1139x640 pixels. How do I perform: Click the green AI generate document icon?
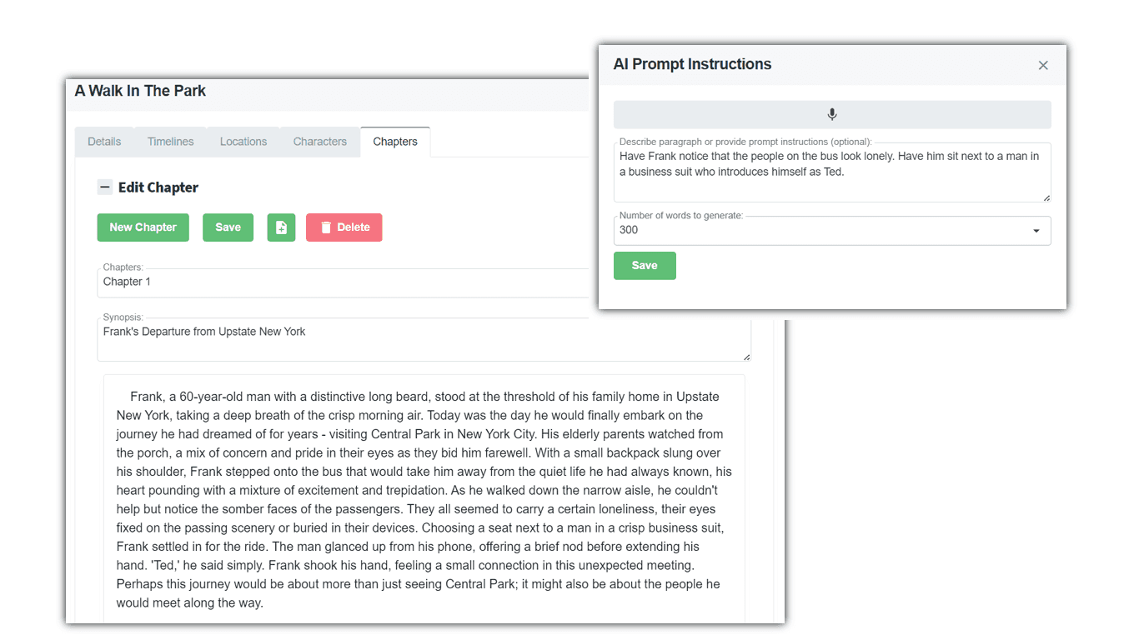click(281, 227)
